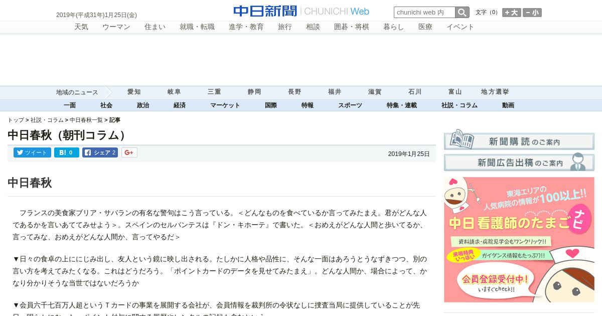Click the Google+ share button
The height and width of the screenshot is (316, 602).
pos(129,152)
